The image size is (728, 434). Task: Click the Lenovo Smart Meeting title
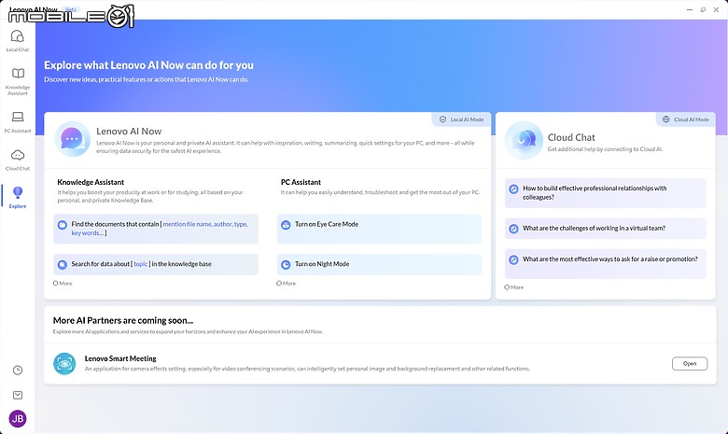tap(120, 358)
